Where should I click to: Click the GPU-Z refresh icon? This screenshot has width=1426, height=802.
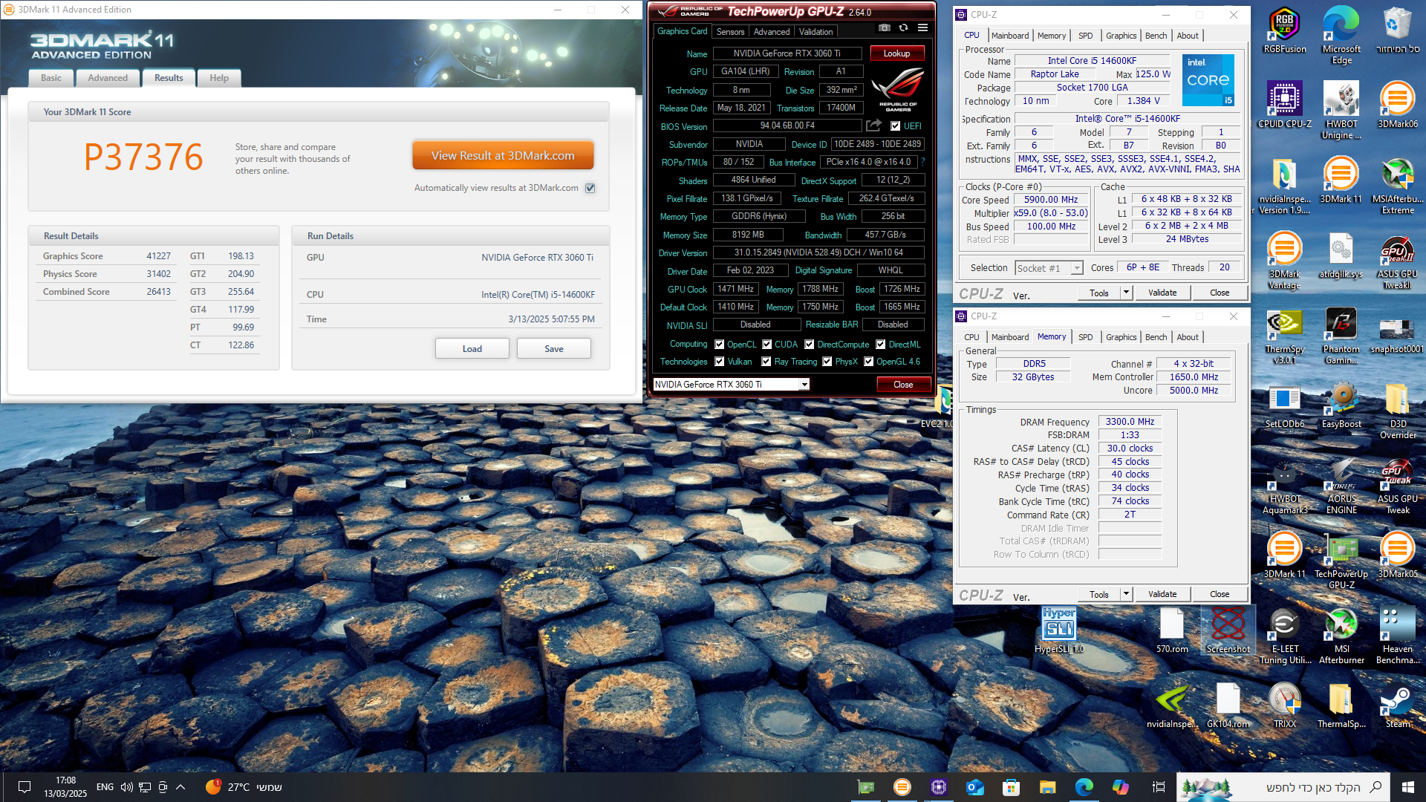[903, 27]
